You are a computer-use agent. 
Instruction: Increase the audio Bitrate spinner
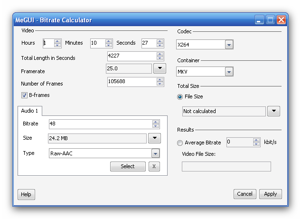(156, 122)
